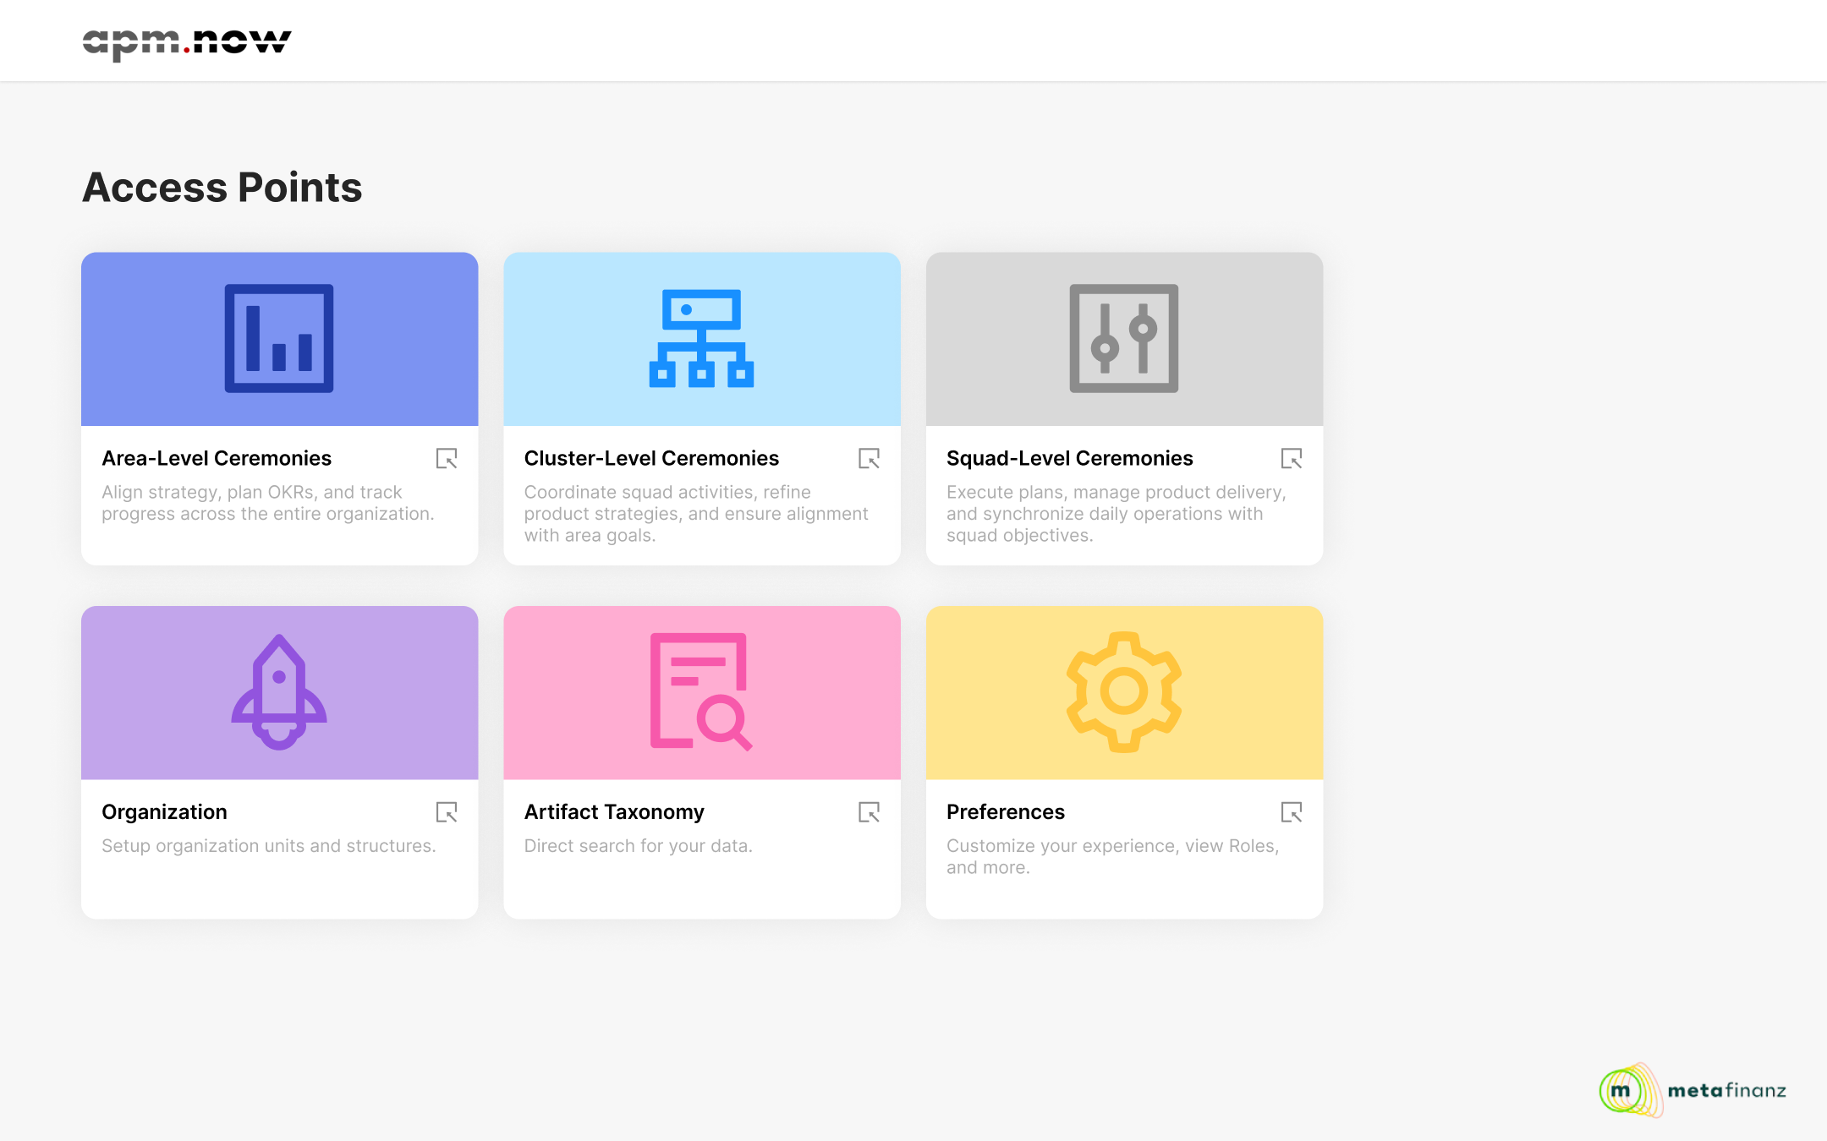Open Area-Level Ceremonies via its arrow icon
Viewport: 1827px width, 1141px height.
(447, 458)
